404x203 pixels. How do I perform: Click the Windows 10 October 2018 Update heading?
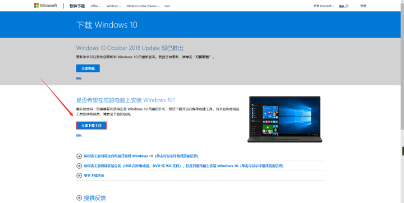pos(130,48)
